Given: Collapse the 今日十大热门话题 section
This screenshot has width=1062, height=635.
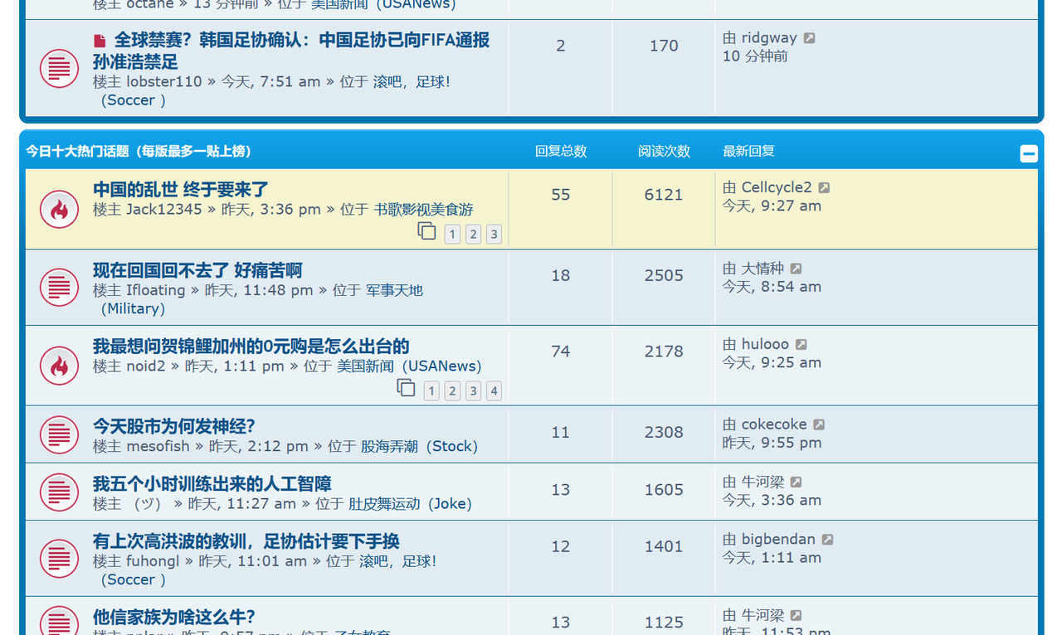Looking at the screenshot, I should point(1029,153).
